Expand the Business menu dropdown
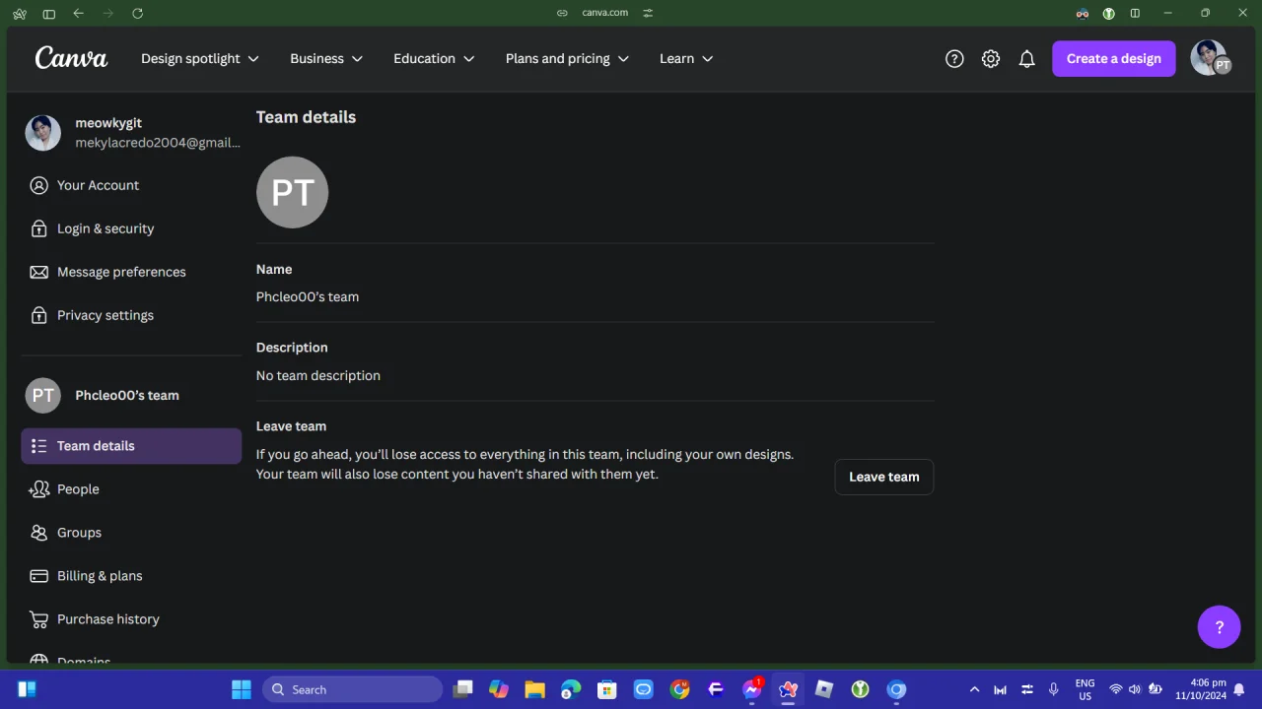1262x709 pixels. pyautogui.click(x=326, y=59)
